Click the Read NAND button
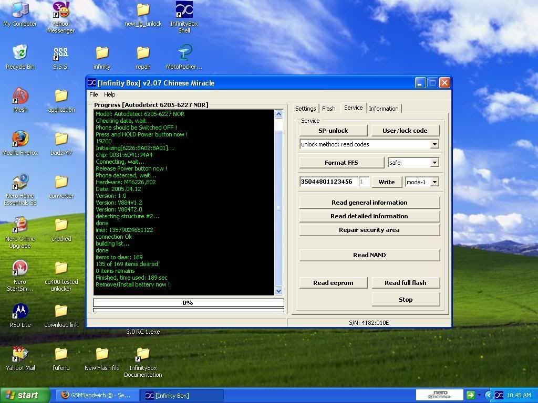Viewport: 538px width, 403px height. 369,255
